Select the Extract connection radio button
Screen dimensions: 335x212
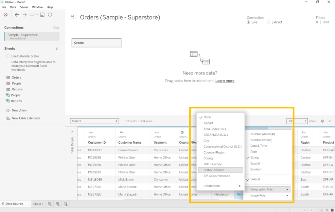pyautogui.click(x=269, y=22)
